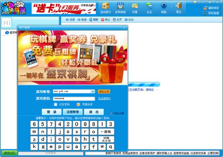Click the 退格 backspace key
The width and height of the screenshot is (223, 157).
tap(106, 132)
